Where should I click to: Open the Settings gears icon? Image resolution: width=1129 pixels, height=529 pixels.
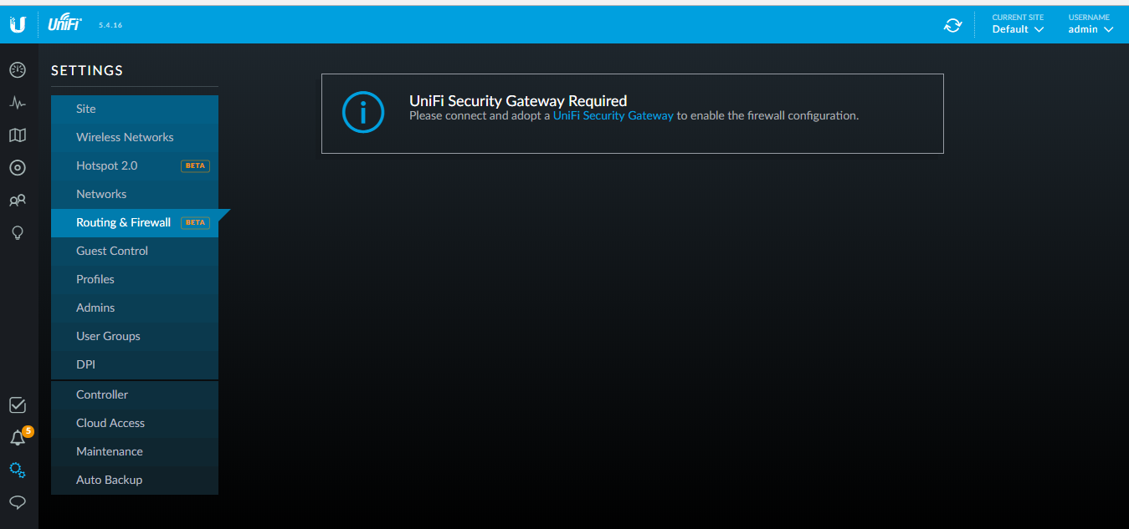[18, 471]
